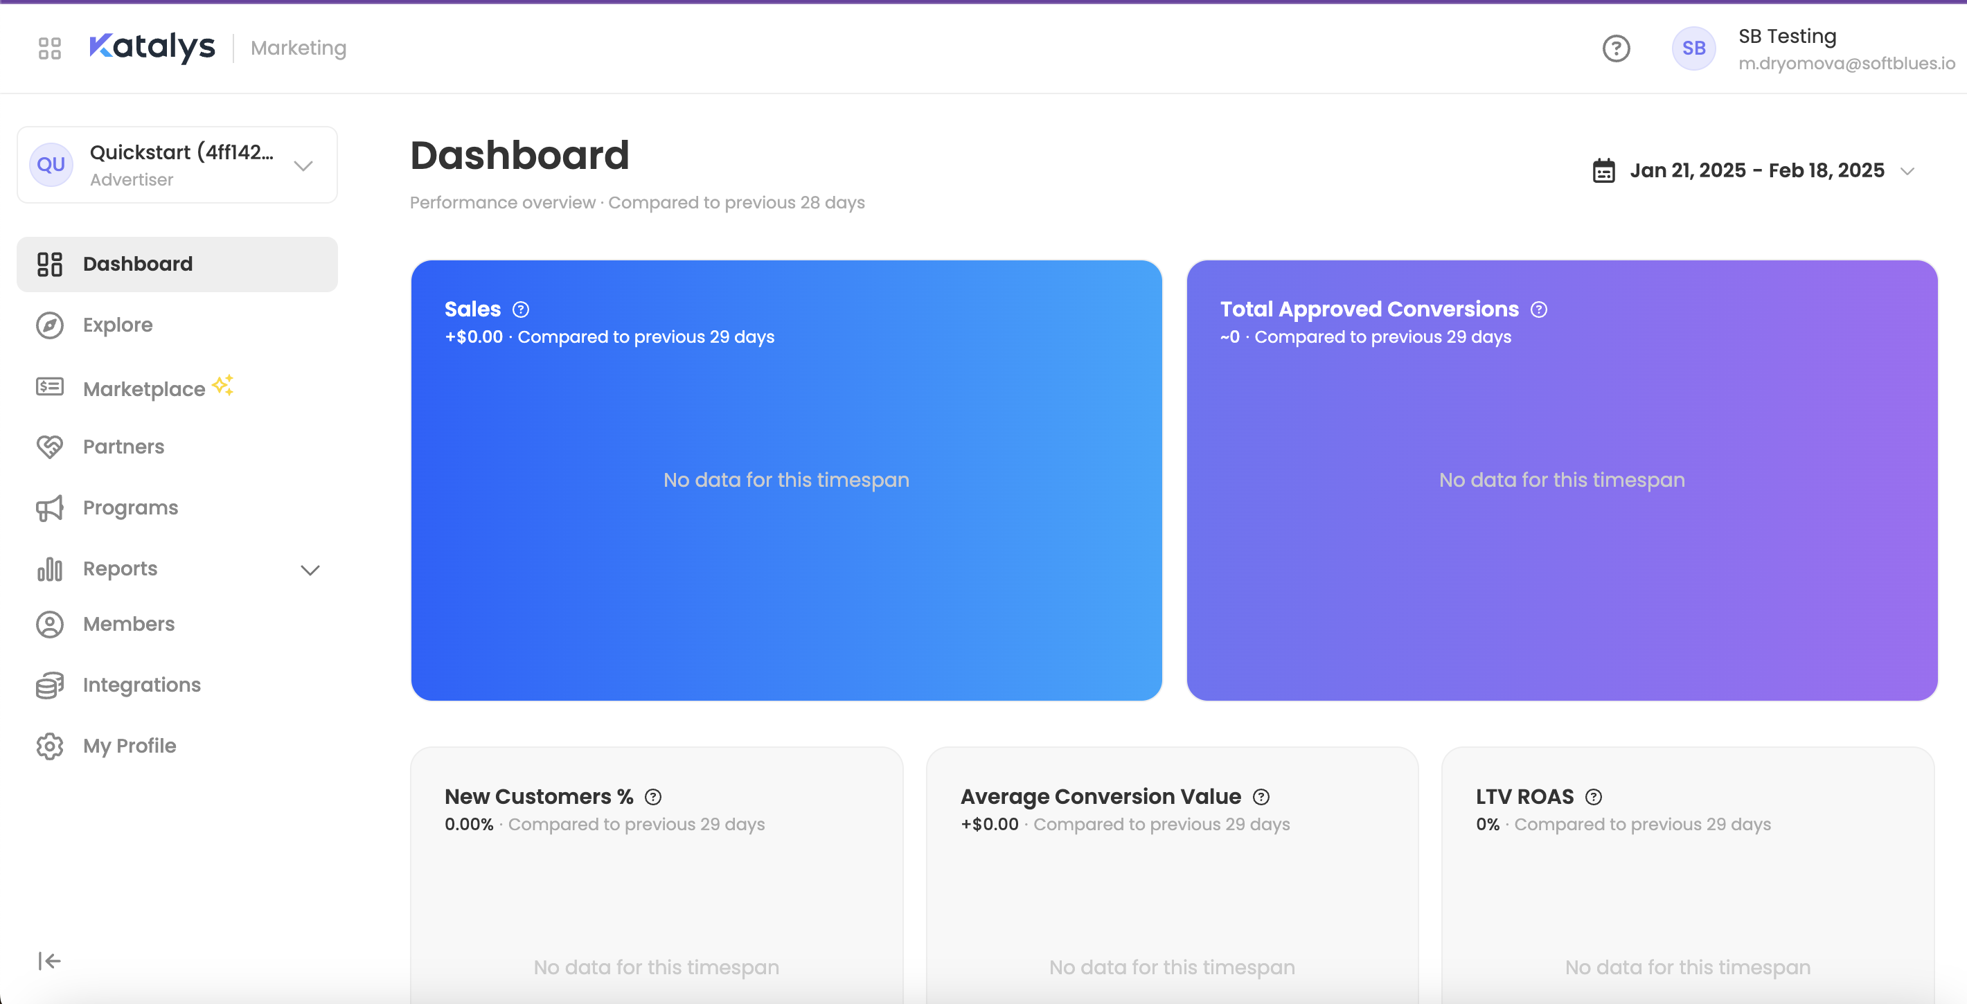The image size is (1967, 1004).
Task: Collapse sidebar using the arrow icon
Action: point(50,960)
